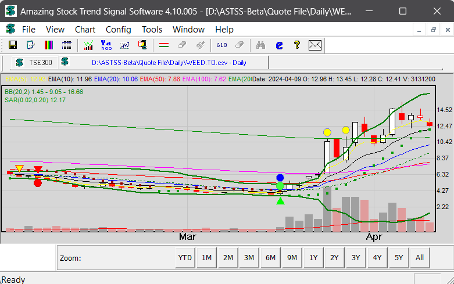Click the data table grid icon
The image size is (454, 284).
pyautogui.click(x=67, y=45)
